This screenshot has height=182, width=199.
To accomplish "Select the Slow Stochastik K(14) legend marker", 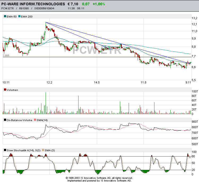I will [x=5, y=150].
